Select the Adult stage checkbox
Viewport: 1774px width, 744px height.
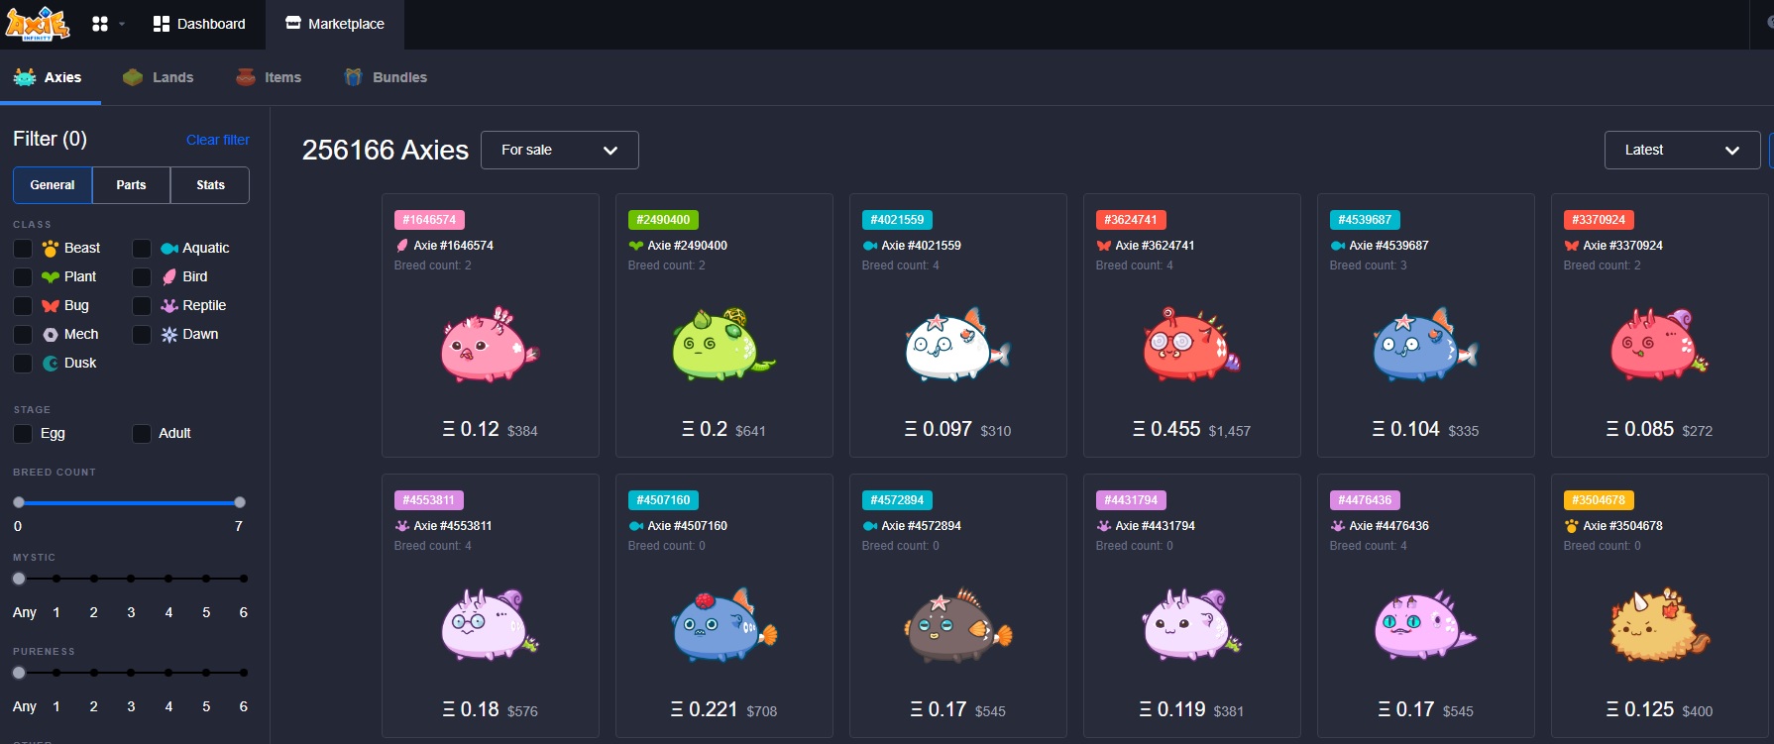[x=142, y=433]
